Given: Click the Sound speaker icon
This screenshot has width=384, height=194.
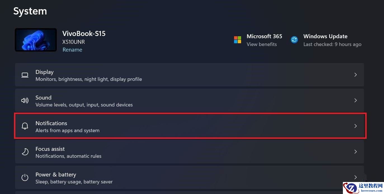Looking at the screenshot, I should point(25,100).
